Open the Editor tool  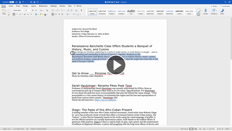coord(222,12)
